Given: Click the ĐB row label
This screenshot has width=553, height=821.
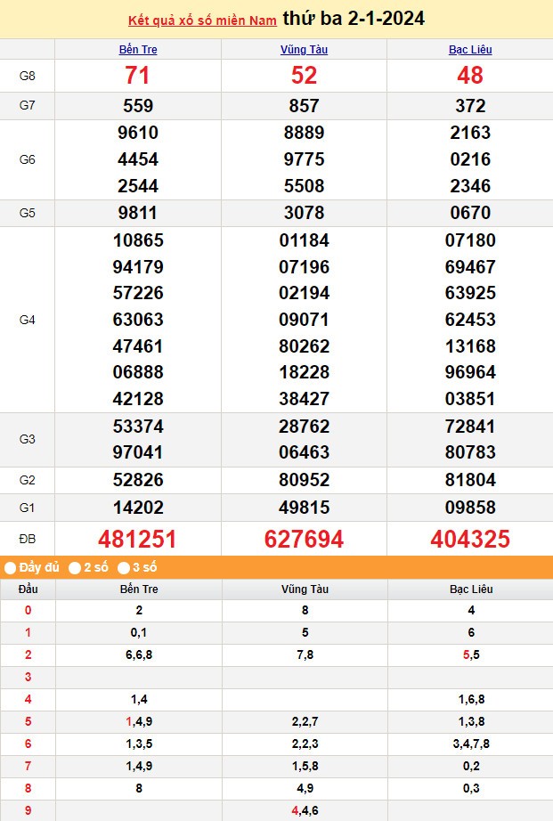Looking at the screenshot, I should click(28, 540).
